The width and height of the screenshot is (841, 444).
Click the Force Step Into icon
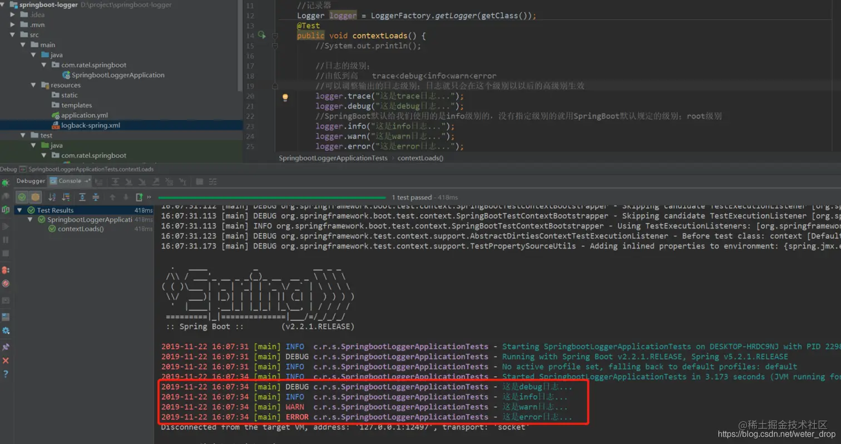pyautogui.click(x=142, y=181)
